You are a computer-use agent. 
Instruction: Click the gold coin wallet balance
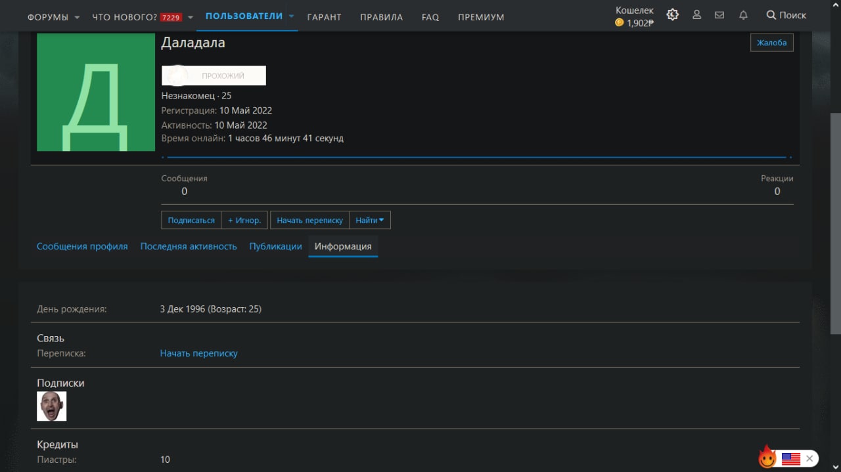click(x=635, y=22)
